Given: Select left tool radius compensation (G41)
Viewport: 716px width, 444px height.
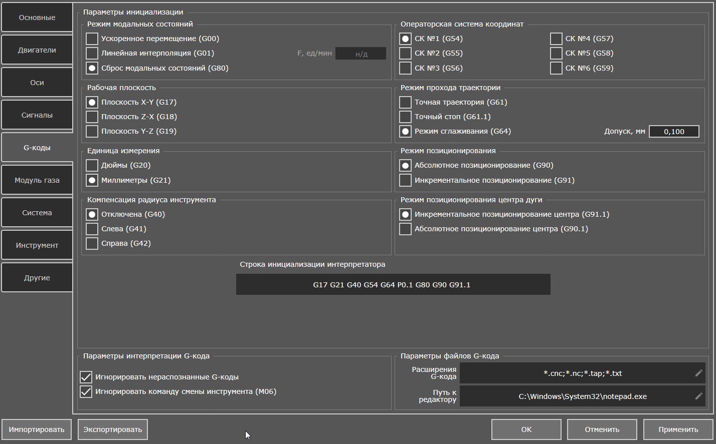Looking at the screenshot, I should coord(92,229).
